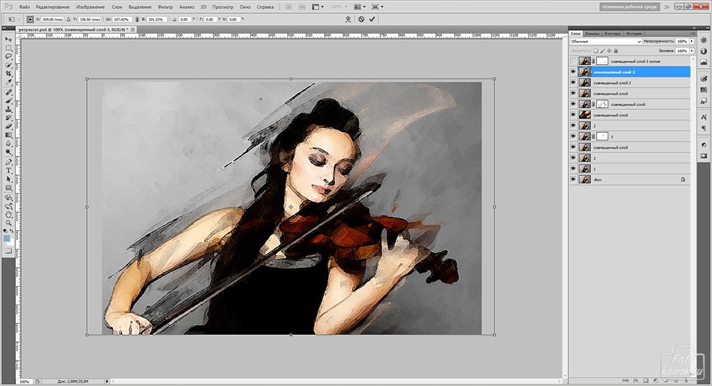Select the Path Selection tool
Viewport: 712px width, 386px height.
pyautogui.click(x=8, y=179)
